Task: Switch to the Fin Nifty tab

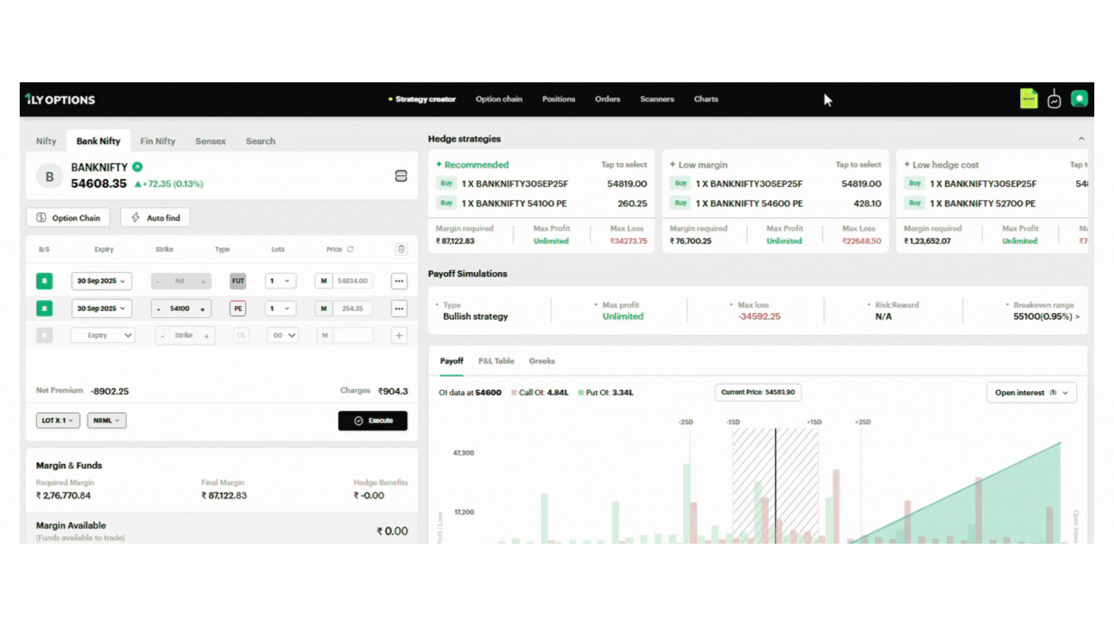Action: click(x=157, y=141)
